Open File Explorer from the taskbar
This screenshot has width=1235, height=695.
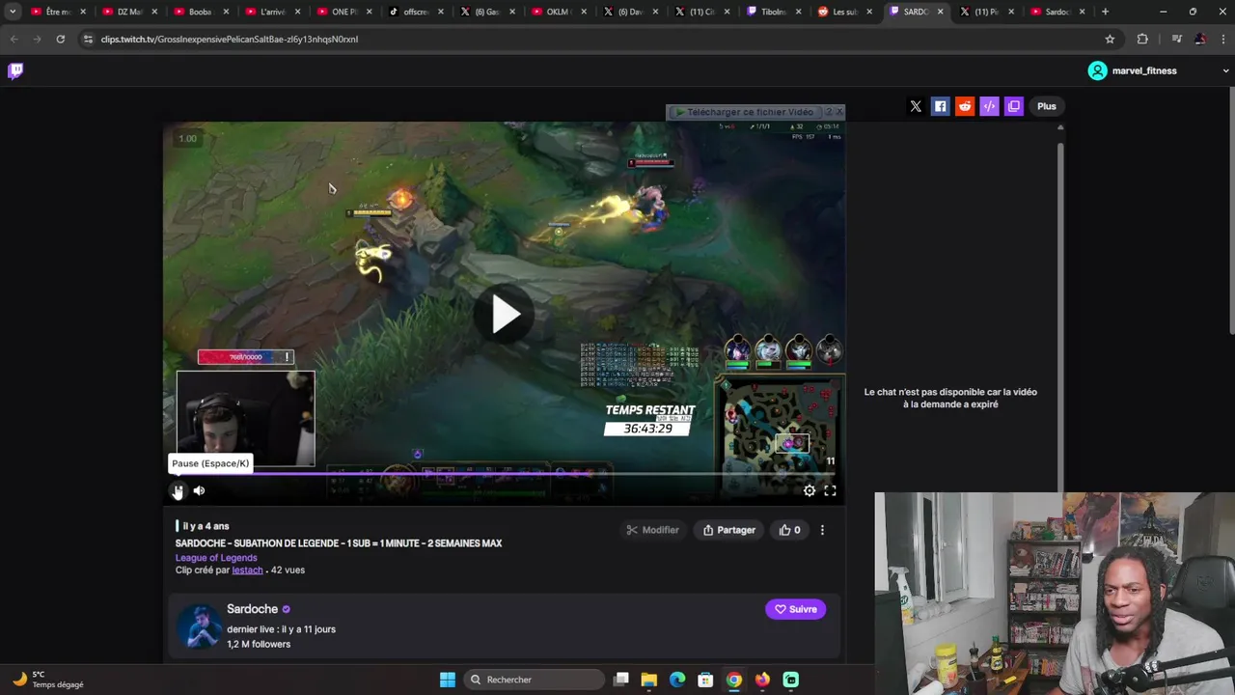648,680
